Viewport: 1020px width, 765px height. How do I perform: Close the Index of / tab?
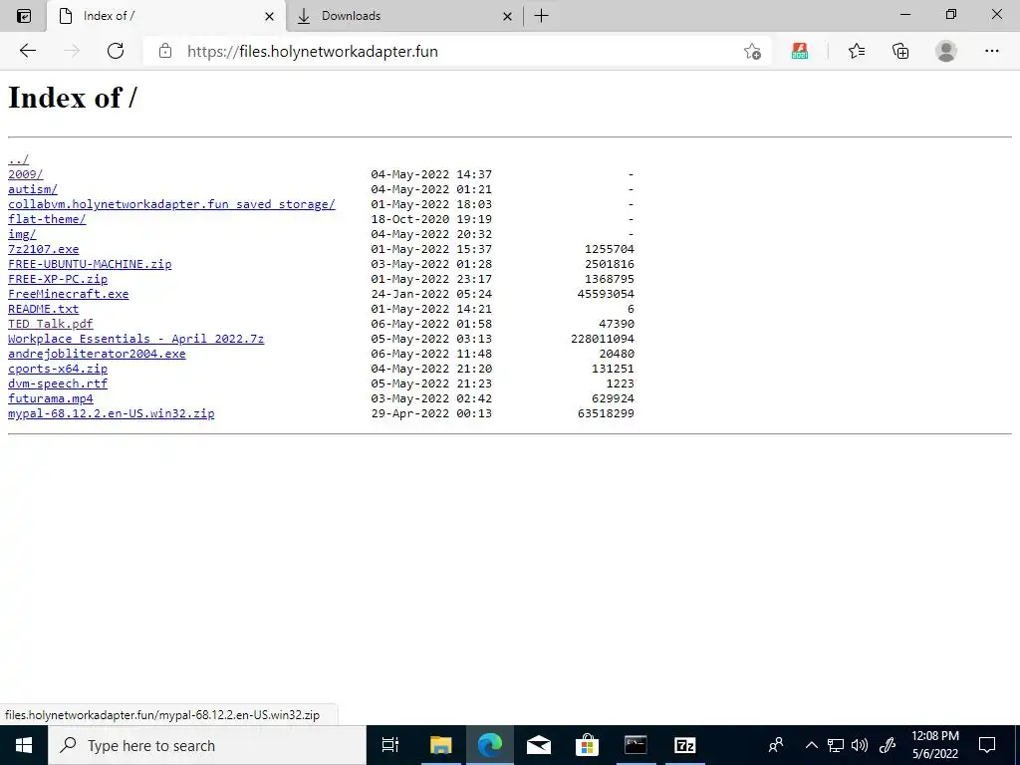pyautogui.click(x=269, y=16)
